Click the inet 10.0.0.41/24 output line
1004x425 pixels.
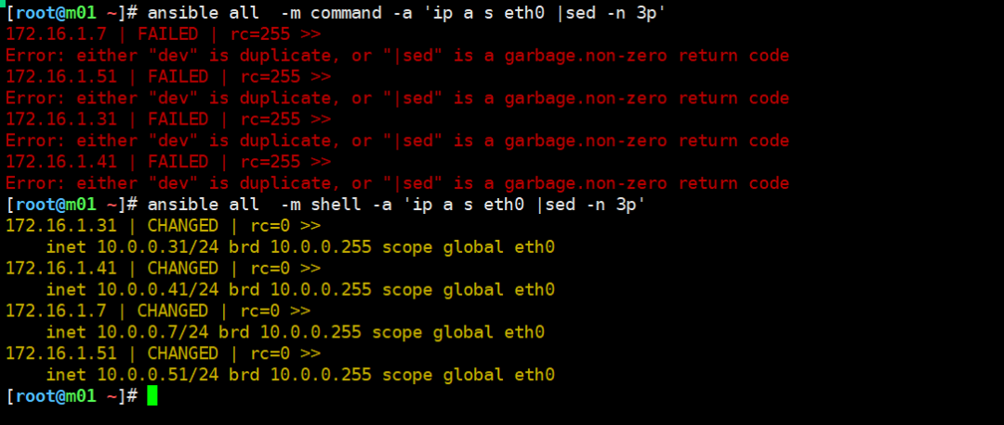click(x=299, y=289)
